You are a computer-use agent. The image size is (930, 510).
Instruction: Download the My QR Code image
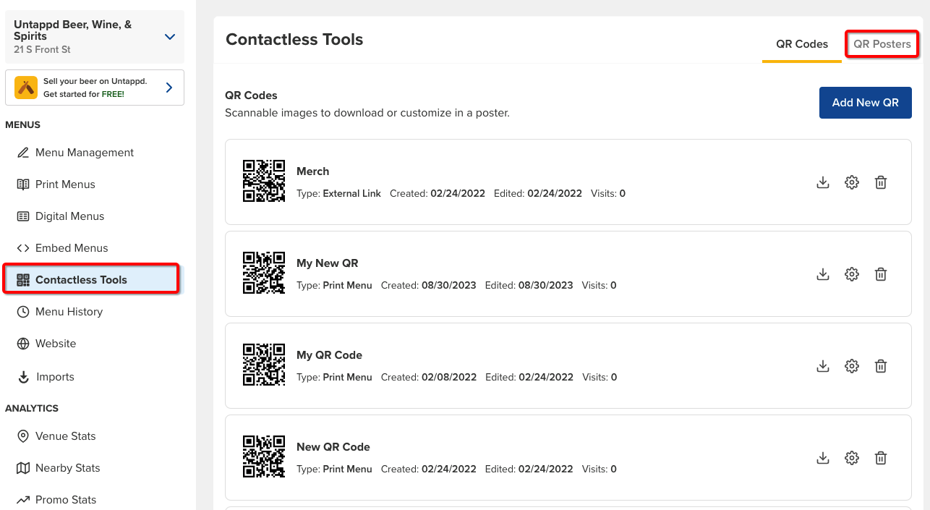pyautogui.click(x=822, y=366)
